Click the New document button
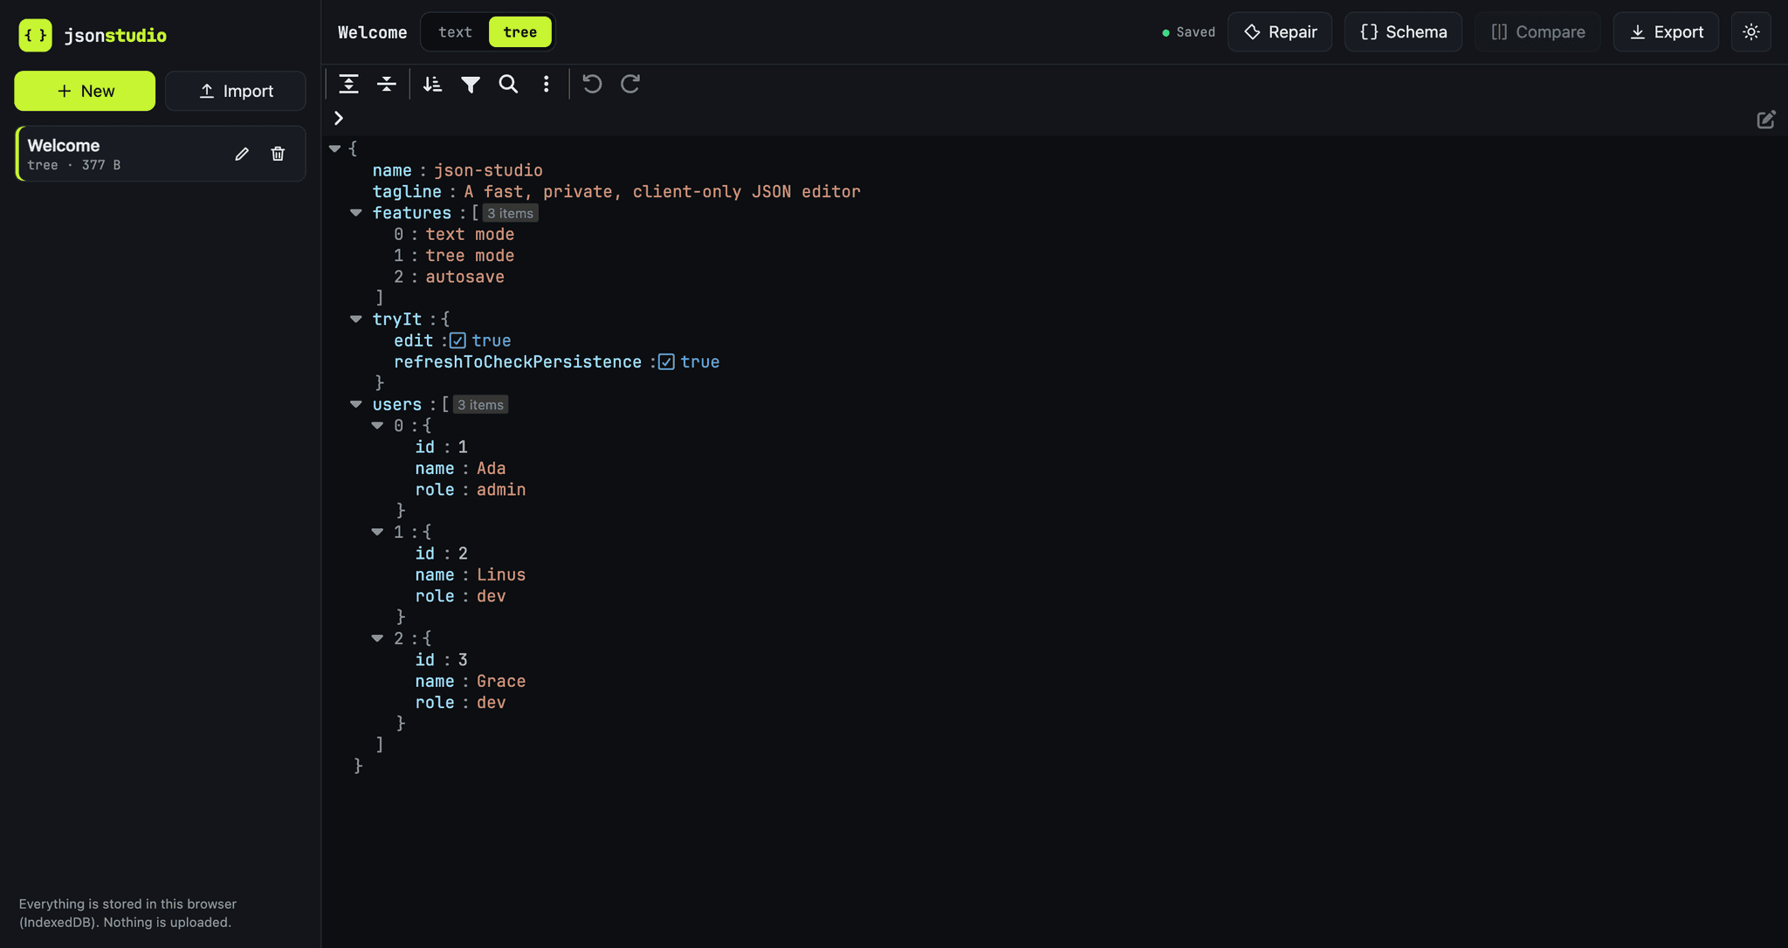Viewport: 1788px width, 948px height. (x=85, y=91)
